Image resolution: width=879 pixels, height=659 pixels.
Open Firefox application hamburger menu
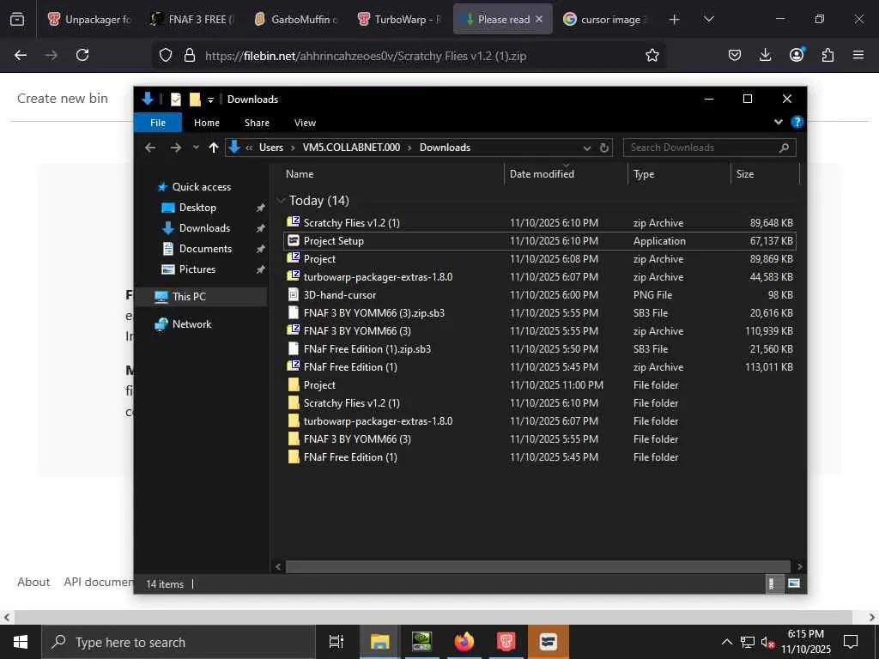(858, 55)
